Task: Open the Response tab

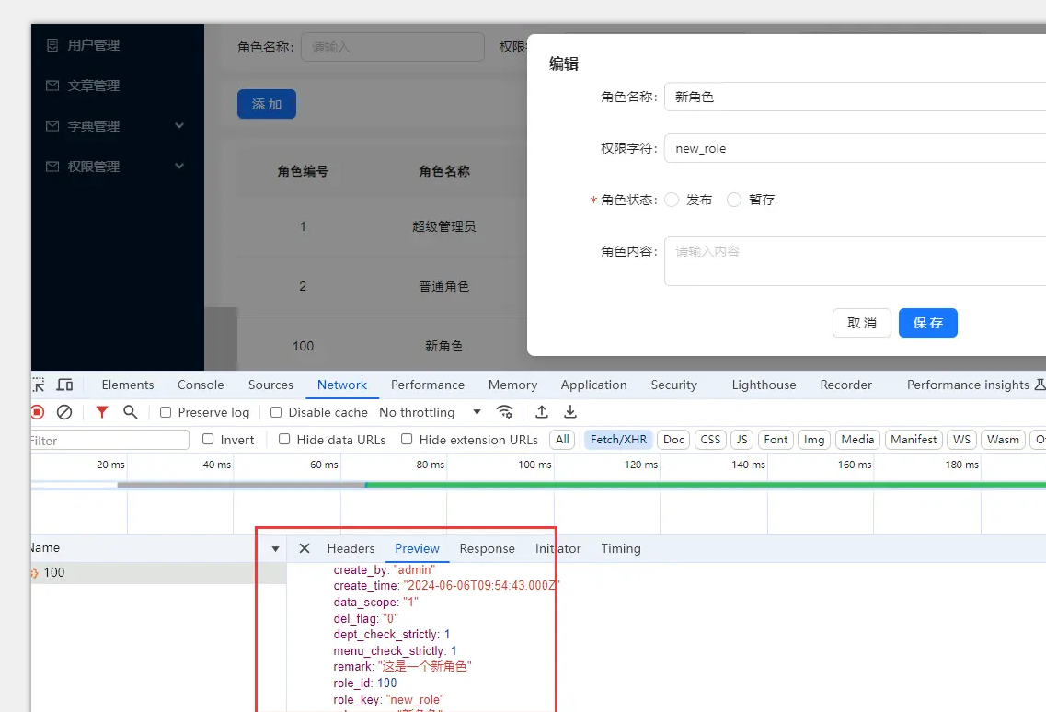Action: click(x=487, y=548)
